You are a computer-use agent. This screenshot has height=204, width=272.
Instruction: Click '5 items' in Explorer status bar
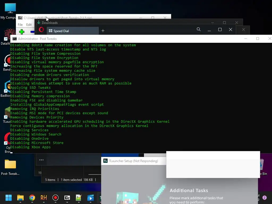(x=50, y=180)
